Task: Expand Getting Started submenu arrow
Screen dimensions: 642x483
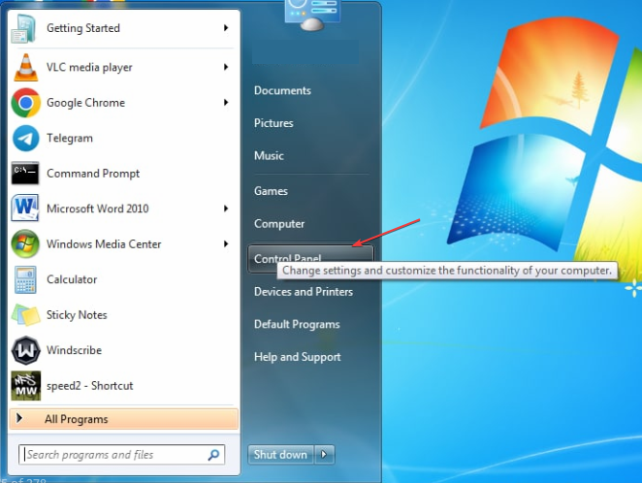Action: click(226, 28)
